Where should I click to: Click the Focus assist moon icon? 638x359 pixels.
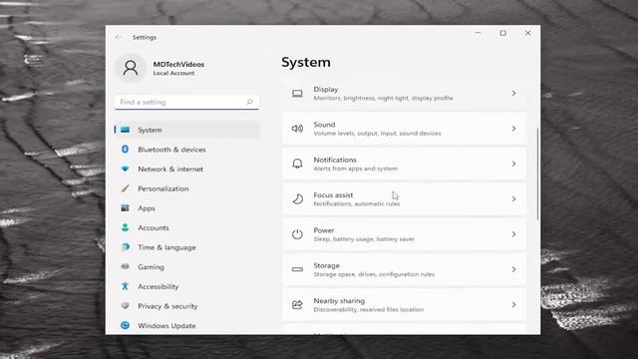pyautogui.click(x=298, y=199)
